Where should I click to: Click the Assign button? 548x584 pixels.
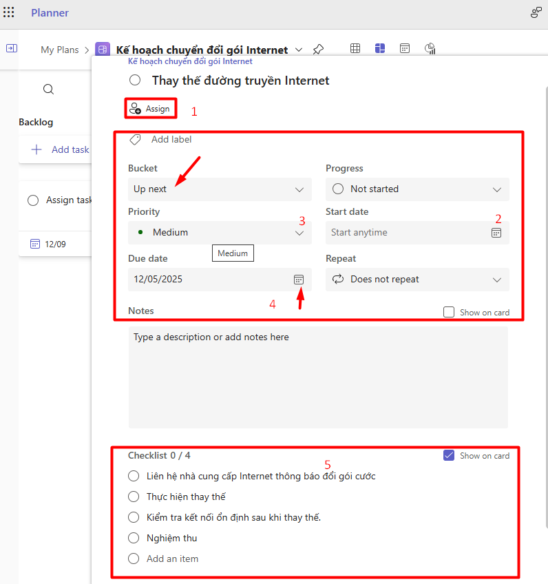[150, 109]
